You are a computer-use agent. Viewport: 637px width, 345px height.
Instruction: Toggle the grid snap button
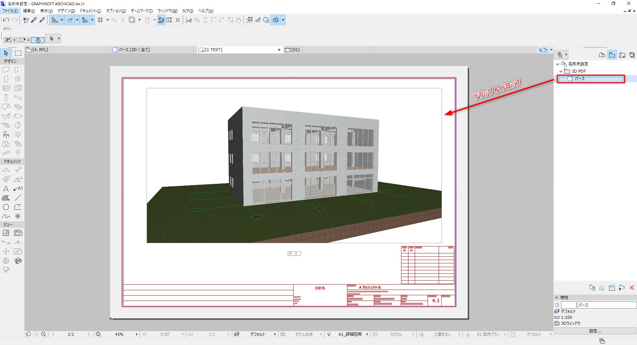coord(101,20)
